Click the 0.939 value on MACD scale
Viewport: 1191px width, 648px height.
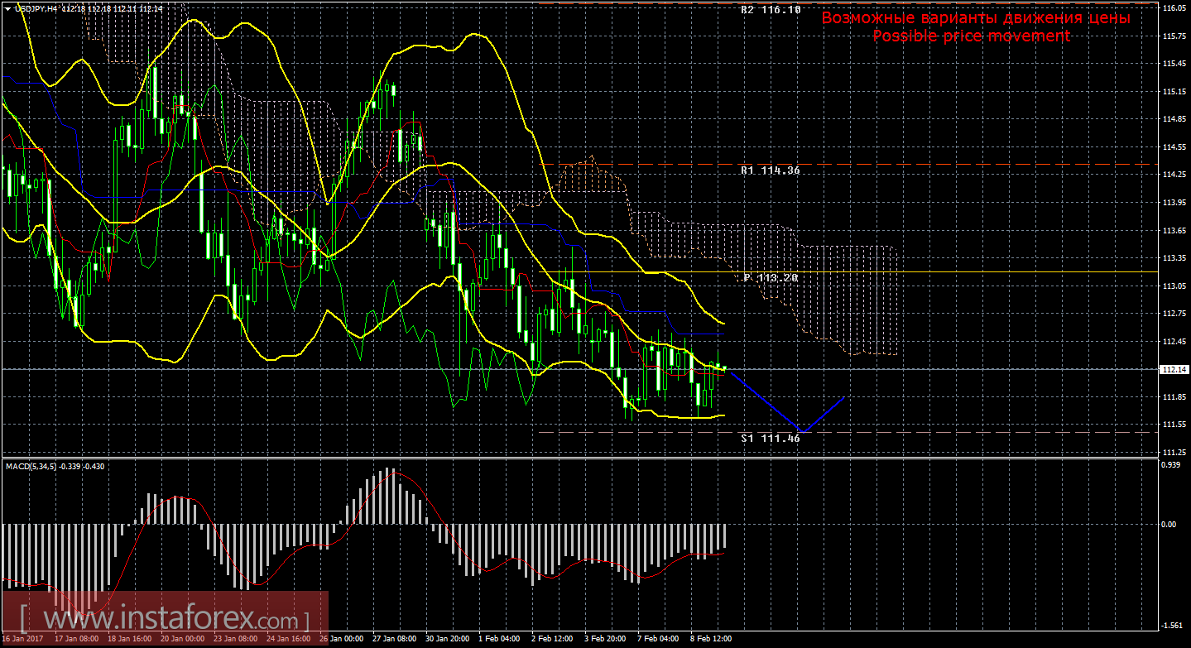click(x=1173, y=464)
